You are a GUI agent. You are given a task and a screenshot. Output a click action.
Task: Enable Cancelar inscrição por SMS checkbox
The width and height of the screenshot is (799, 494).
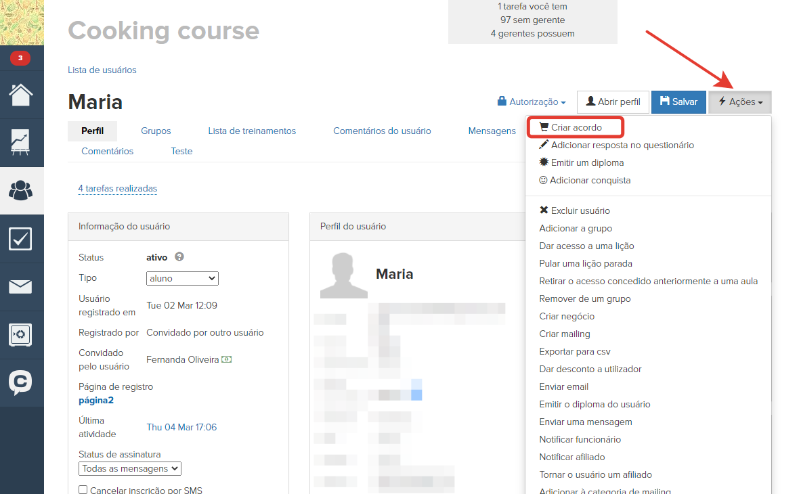point(83,490)
